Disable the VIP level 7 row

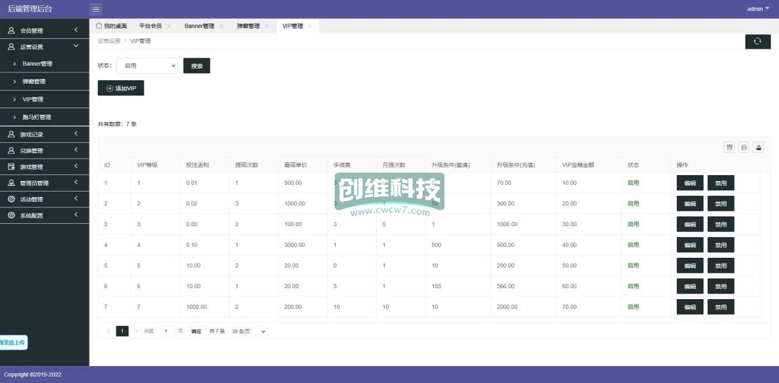(721, 307)
